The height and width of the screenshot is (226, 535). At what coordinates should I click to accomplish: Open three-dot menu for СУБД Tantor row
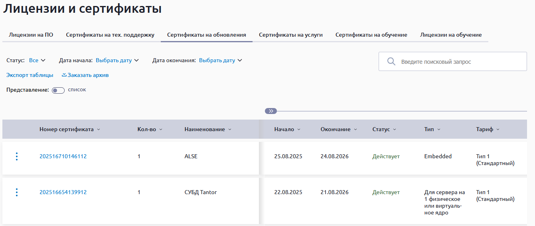click(16, 192)
